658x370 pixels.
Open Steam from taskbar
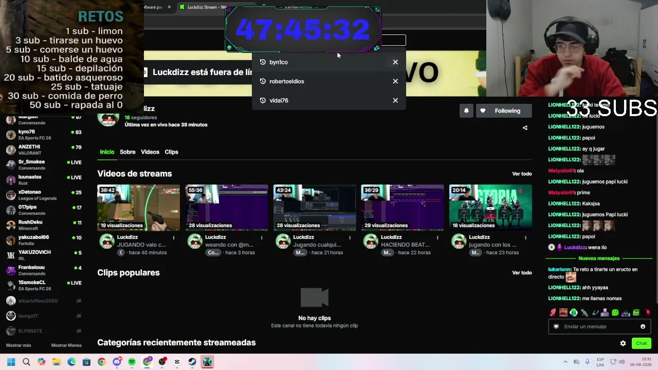192,362
